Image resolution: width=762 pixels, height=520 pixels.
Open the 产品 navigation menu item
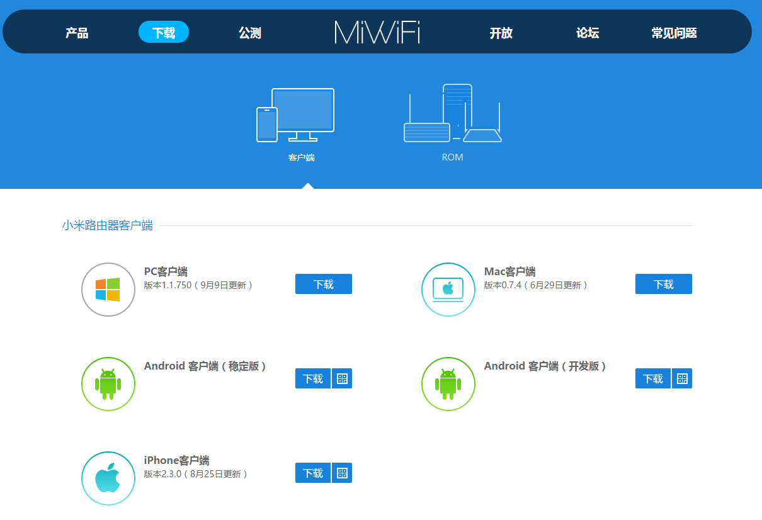click(x=76, y=33)
